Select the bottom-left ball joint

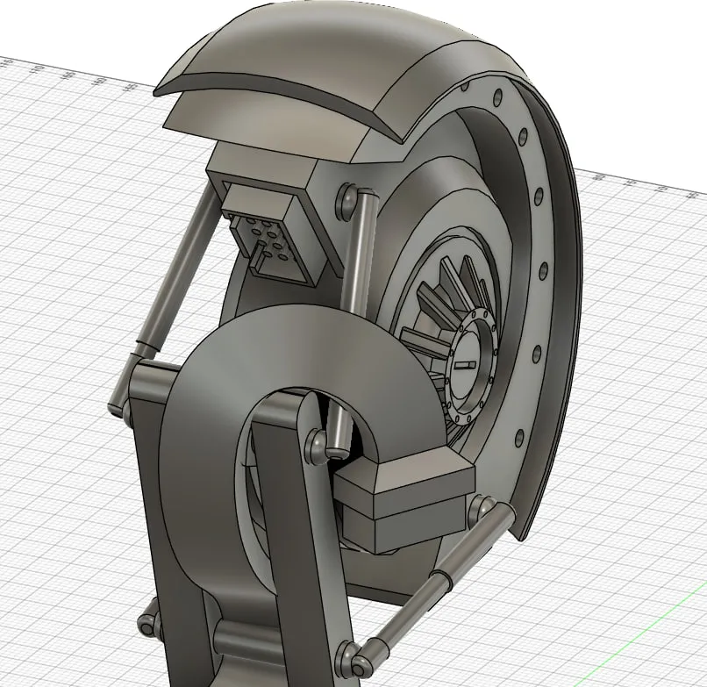pyautogui.click(x=147, y=624)
